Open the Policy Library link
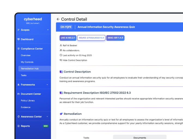Image resolution: width=183 pixels, height=139 pixels. coord(28,101)
